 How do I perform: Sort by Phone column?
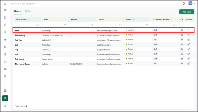pyautogui.click(x=79, y=19)
